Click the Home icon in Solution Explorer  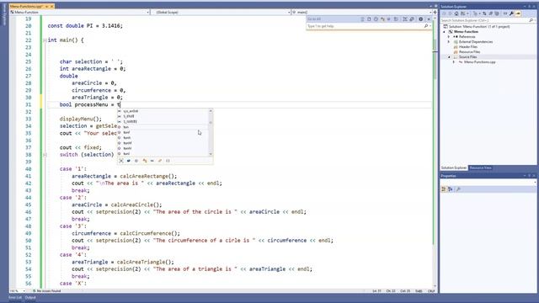tap(456, 13)
